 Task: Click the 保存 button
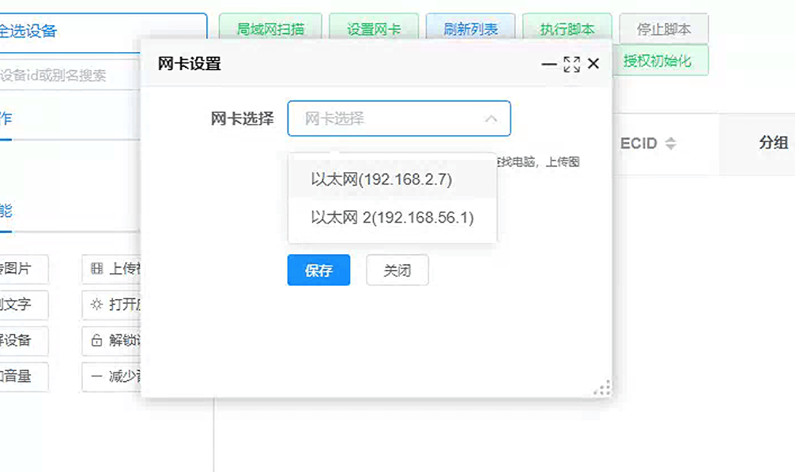pos(318,270)
